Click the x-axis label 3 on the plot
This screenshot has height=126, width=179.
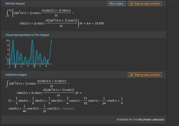click(x=27, y=66)
